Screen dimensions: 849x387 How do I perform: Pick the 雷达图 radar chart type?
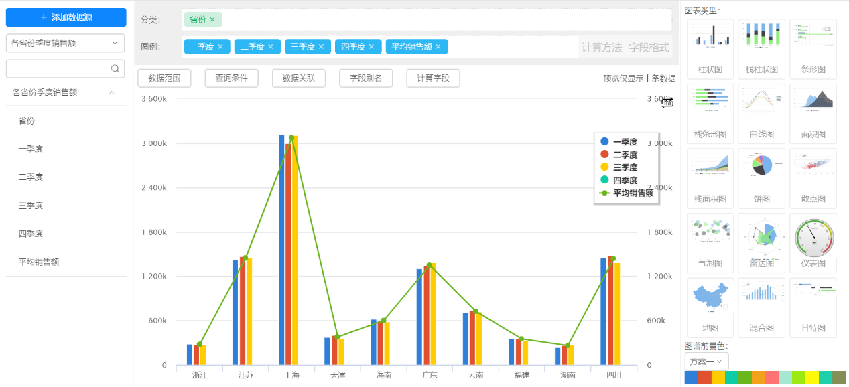tap(761, 242)
